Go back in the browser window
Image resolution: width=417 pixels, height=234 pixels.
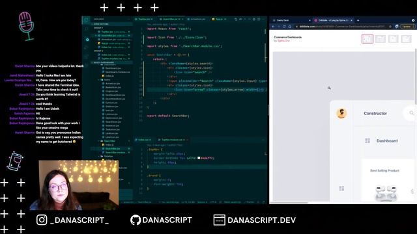click(273, 27)
